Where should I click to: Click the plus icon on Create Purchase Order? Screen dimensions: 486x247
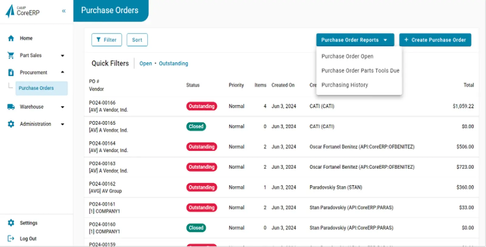406,40
